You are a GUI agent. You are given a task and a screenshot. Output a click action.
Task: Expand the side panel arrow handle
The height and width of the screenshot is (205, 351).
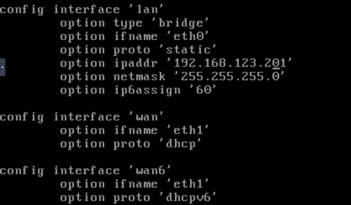pyautogui.click(x=3, y=67)
